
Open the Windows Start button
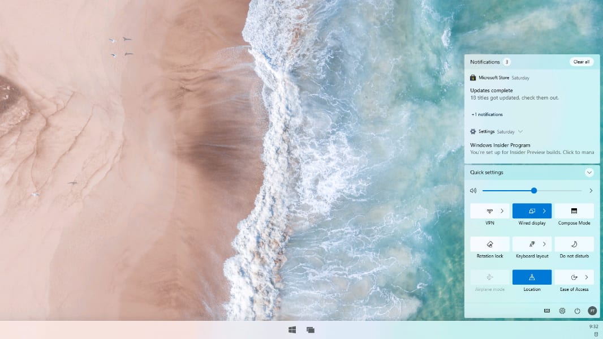pyautogui.click(x=292, y=330)
